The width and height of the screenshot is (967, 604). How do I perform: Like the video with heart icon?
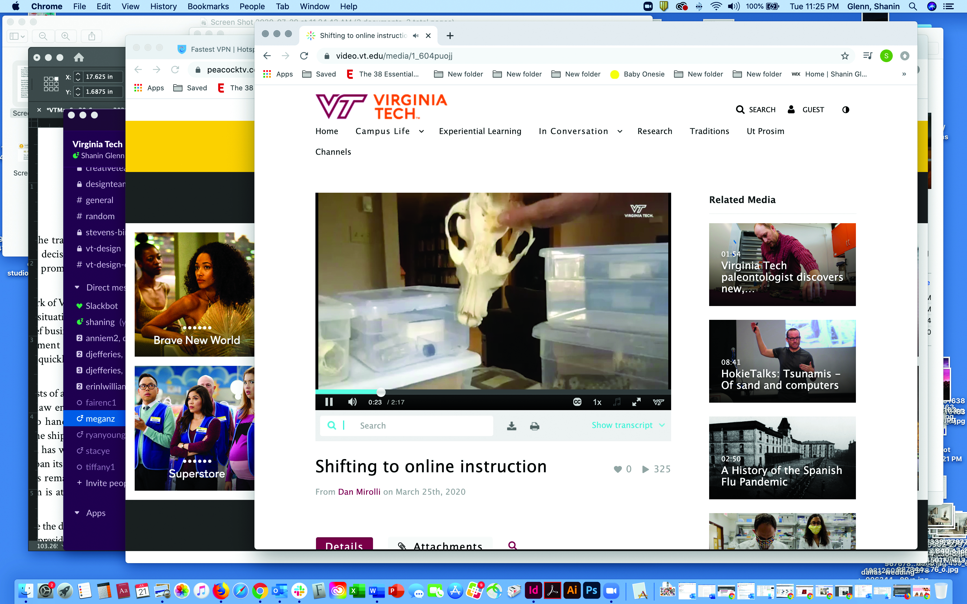point(618,469)
